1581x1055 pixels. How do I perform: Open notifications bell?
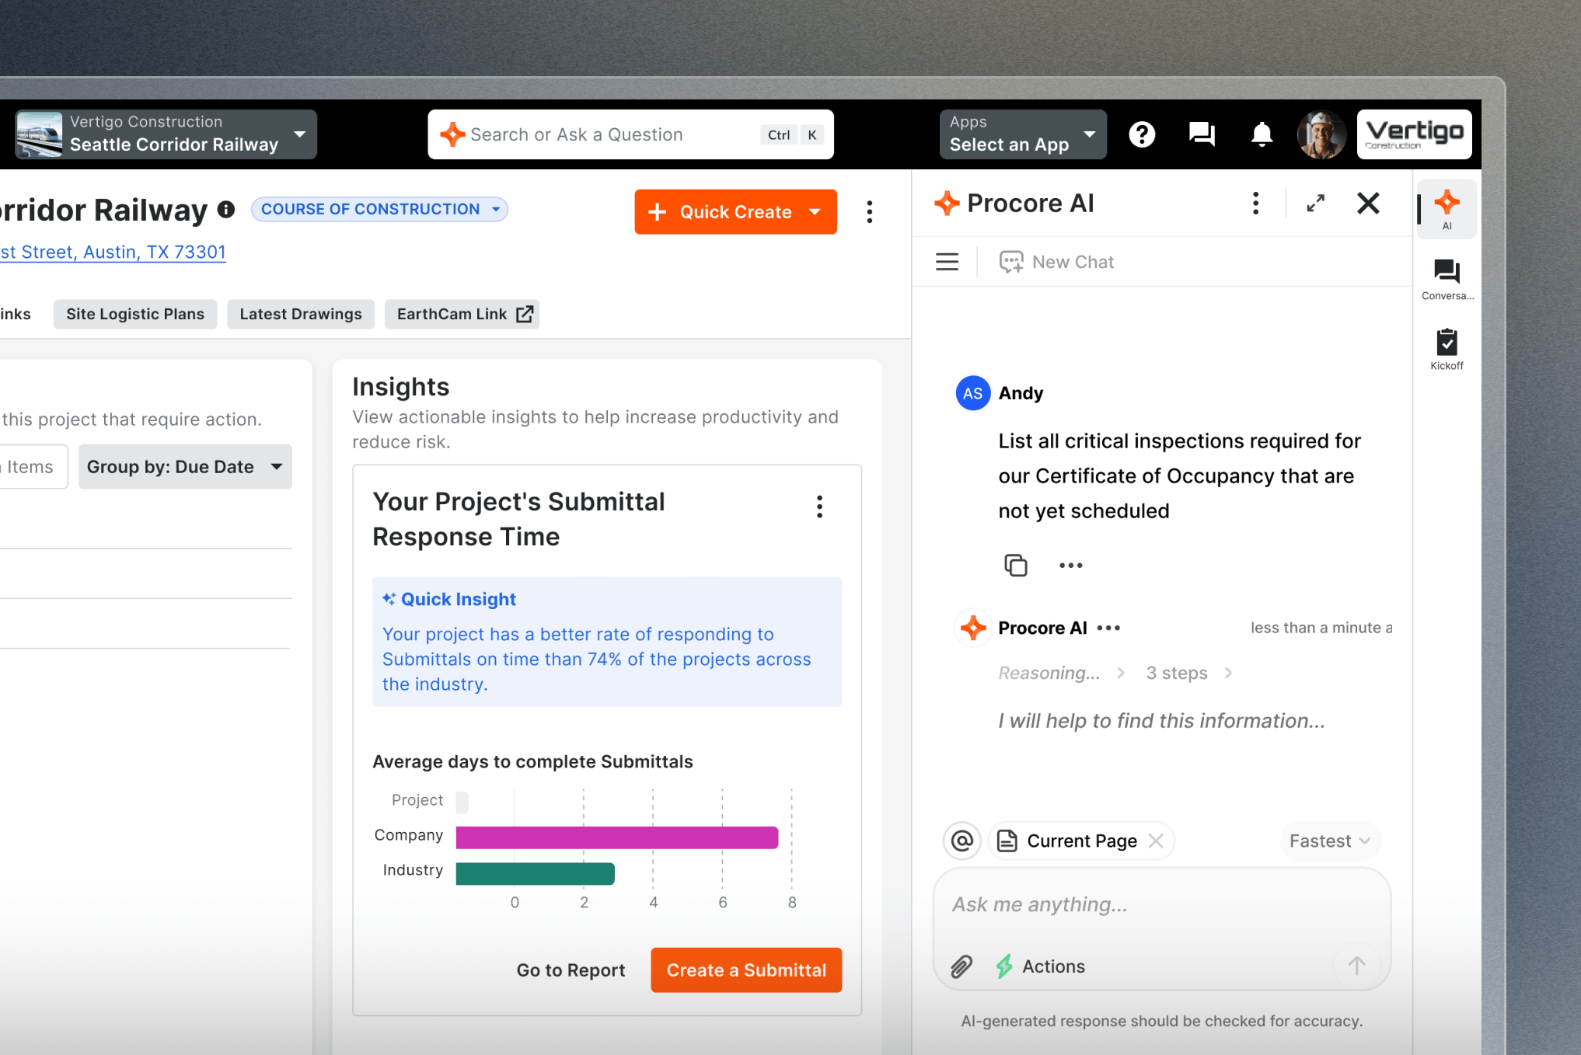point(1262,134)
